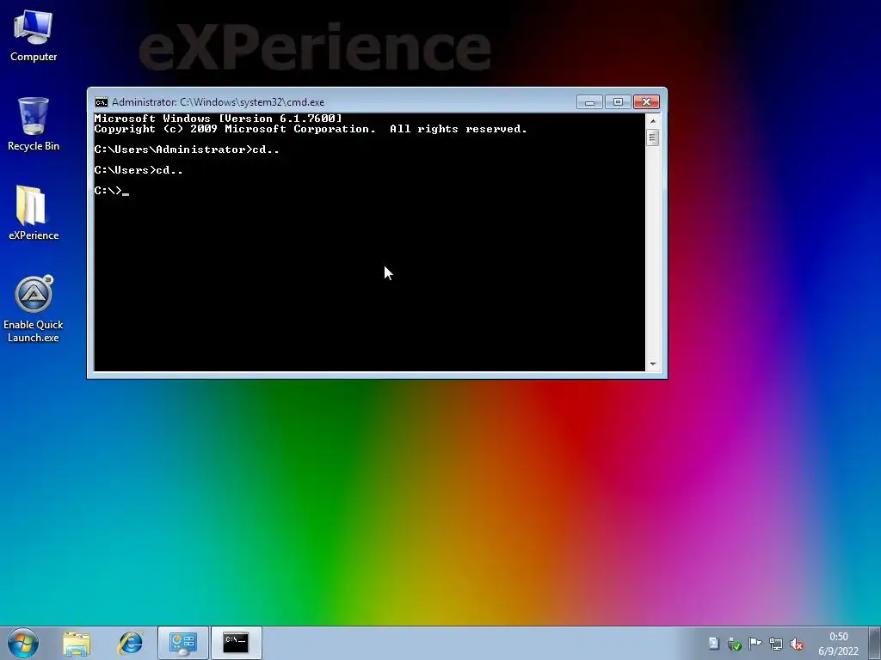The image size is (881, 660).
Task: Click the muted volume tray icon
Action: [797, 644]
